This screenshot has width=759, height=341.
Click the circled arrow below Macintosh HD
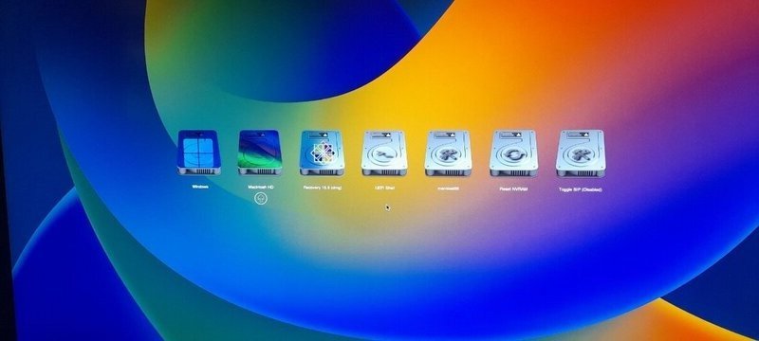260,198
